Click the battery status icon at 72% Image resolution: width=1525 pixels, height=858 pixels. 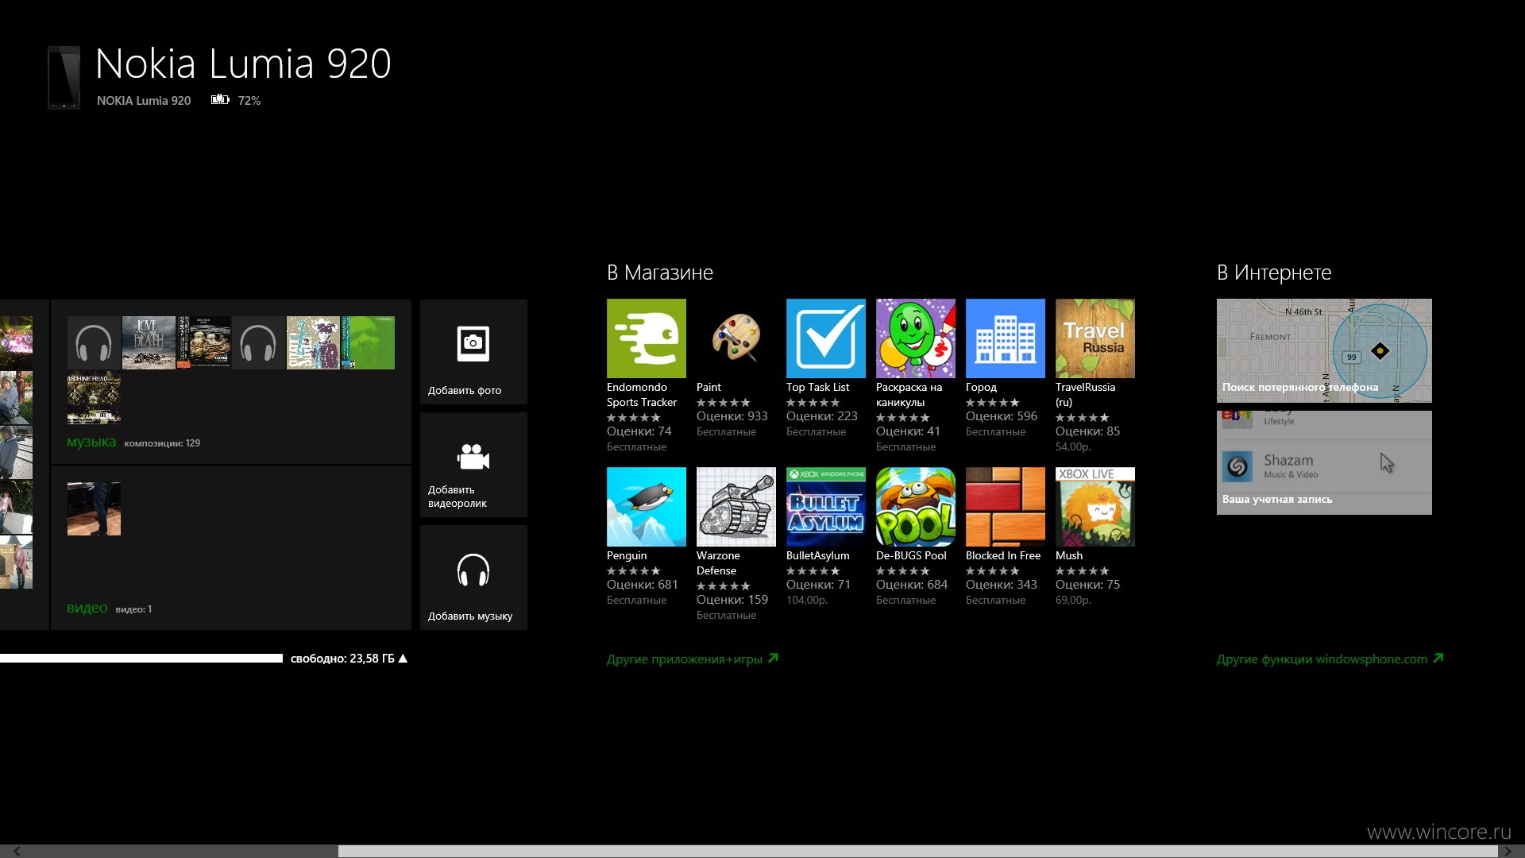[220, 99]
